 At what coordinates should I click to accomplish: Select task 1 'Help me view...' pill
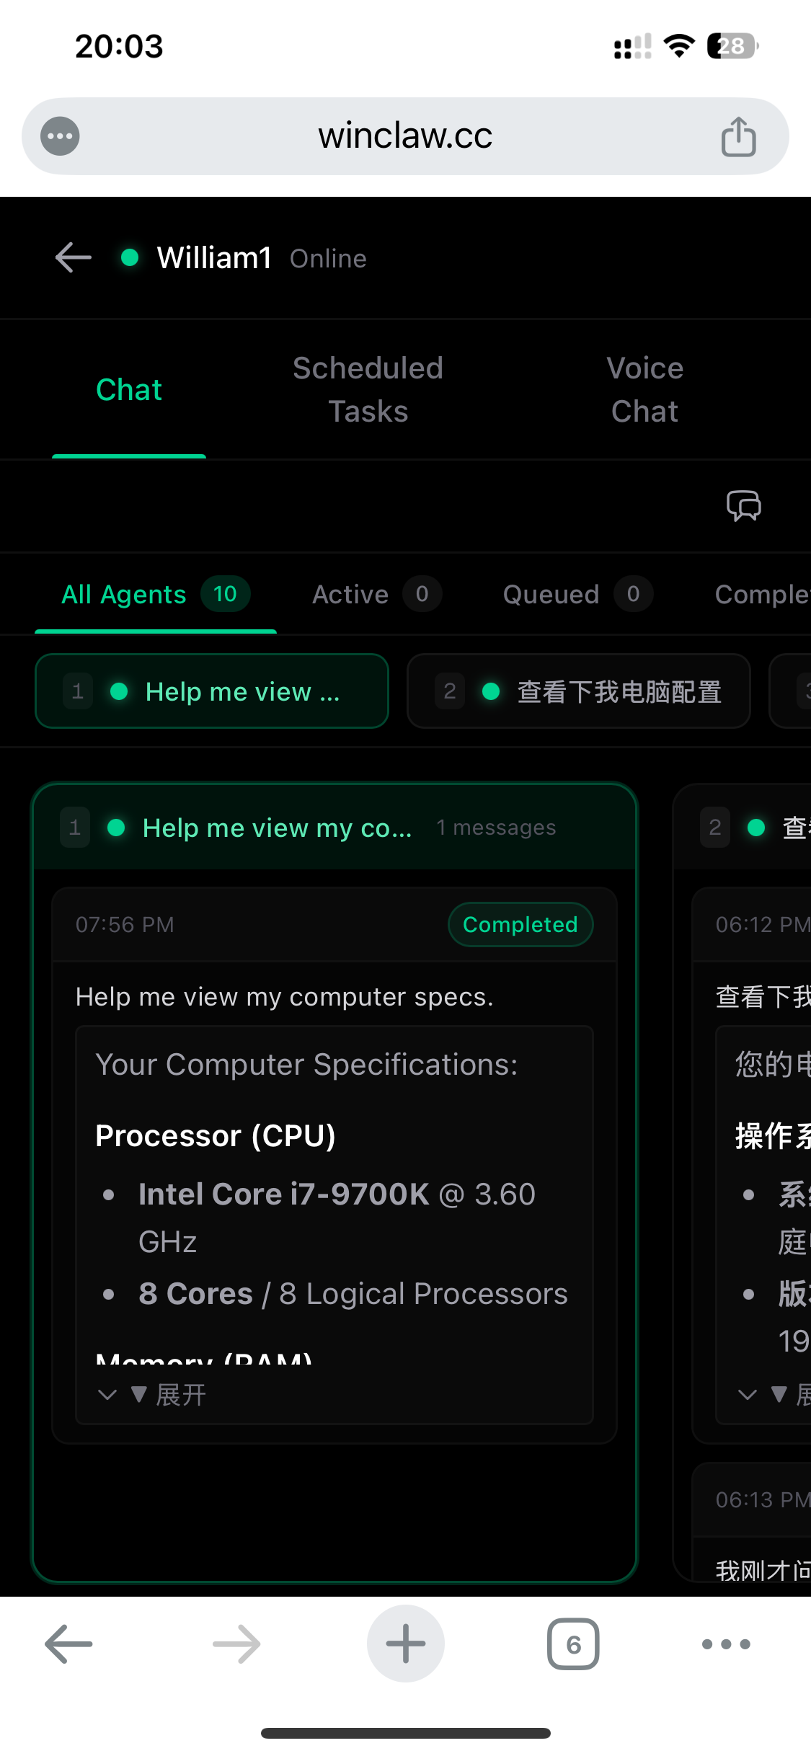click(x=211, y=691)
